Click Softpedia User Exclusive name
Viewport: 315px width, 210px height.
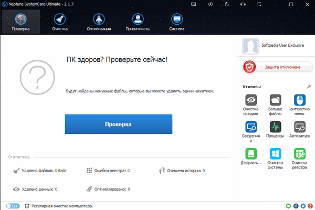pyautogui.click(x=282, y=45)
